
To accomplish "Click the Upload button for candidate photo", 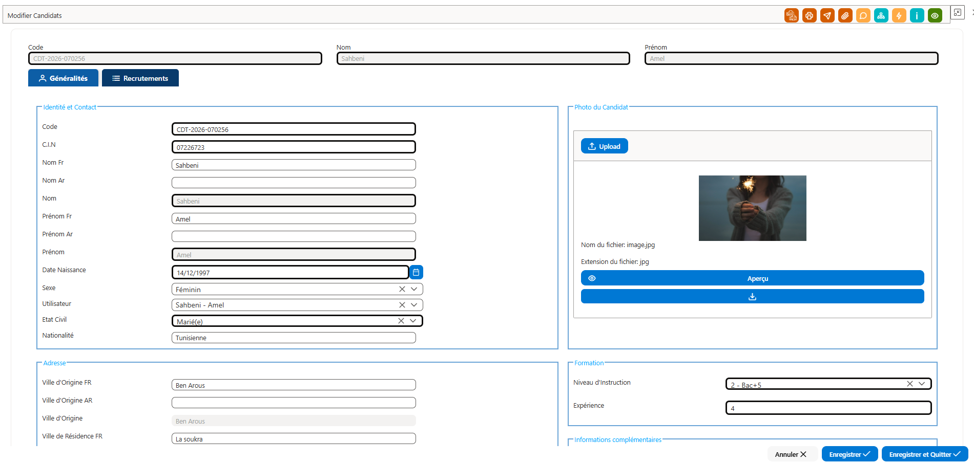I will (604, 146).
